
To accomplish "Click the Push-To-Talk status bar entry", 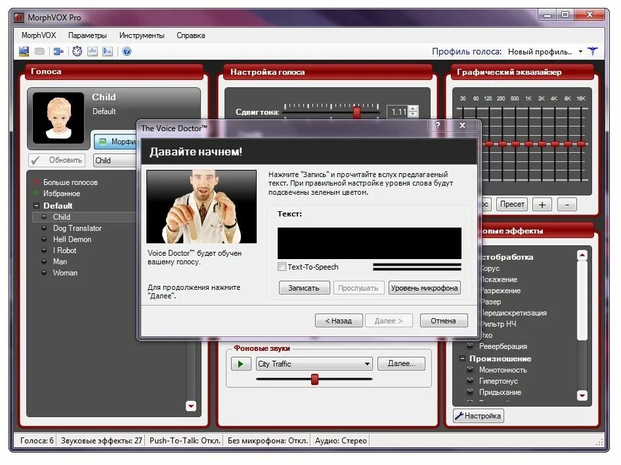I will (x=184, y=441).
